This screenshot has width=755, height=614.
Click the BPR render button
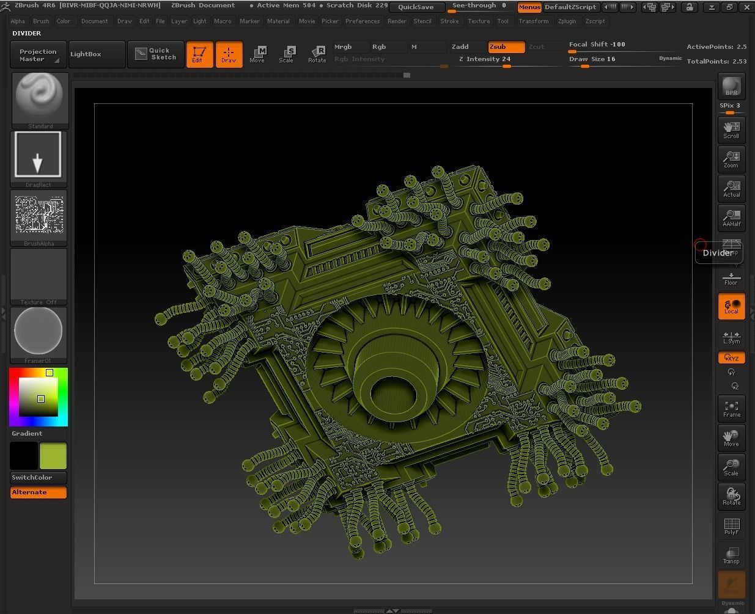coord(731,86)
